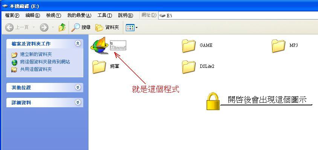The width and height of the screenshot is (318, 150).
Task: Open the 工具(T) menu
Action: tap(105, 15)
